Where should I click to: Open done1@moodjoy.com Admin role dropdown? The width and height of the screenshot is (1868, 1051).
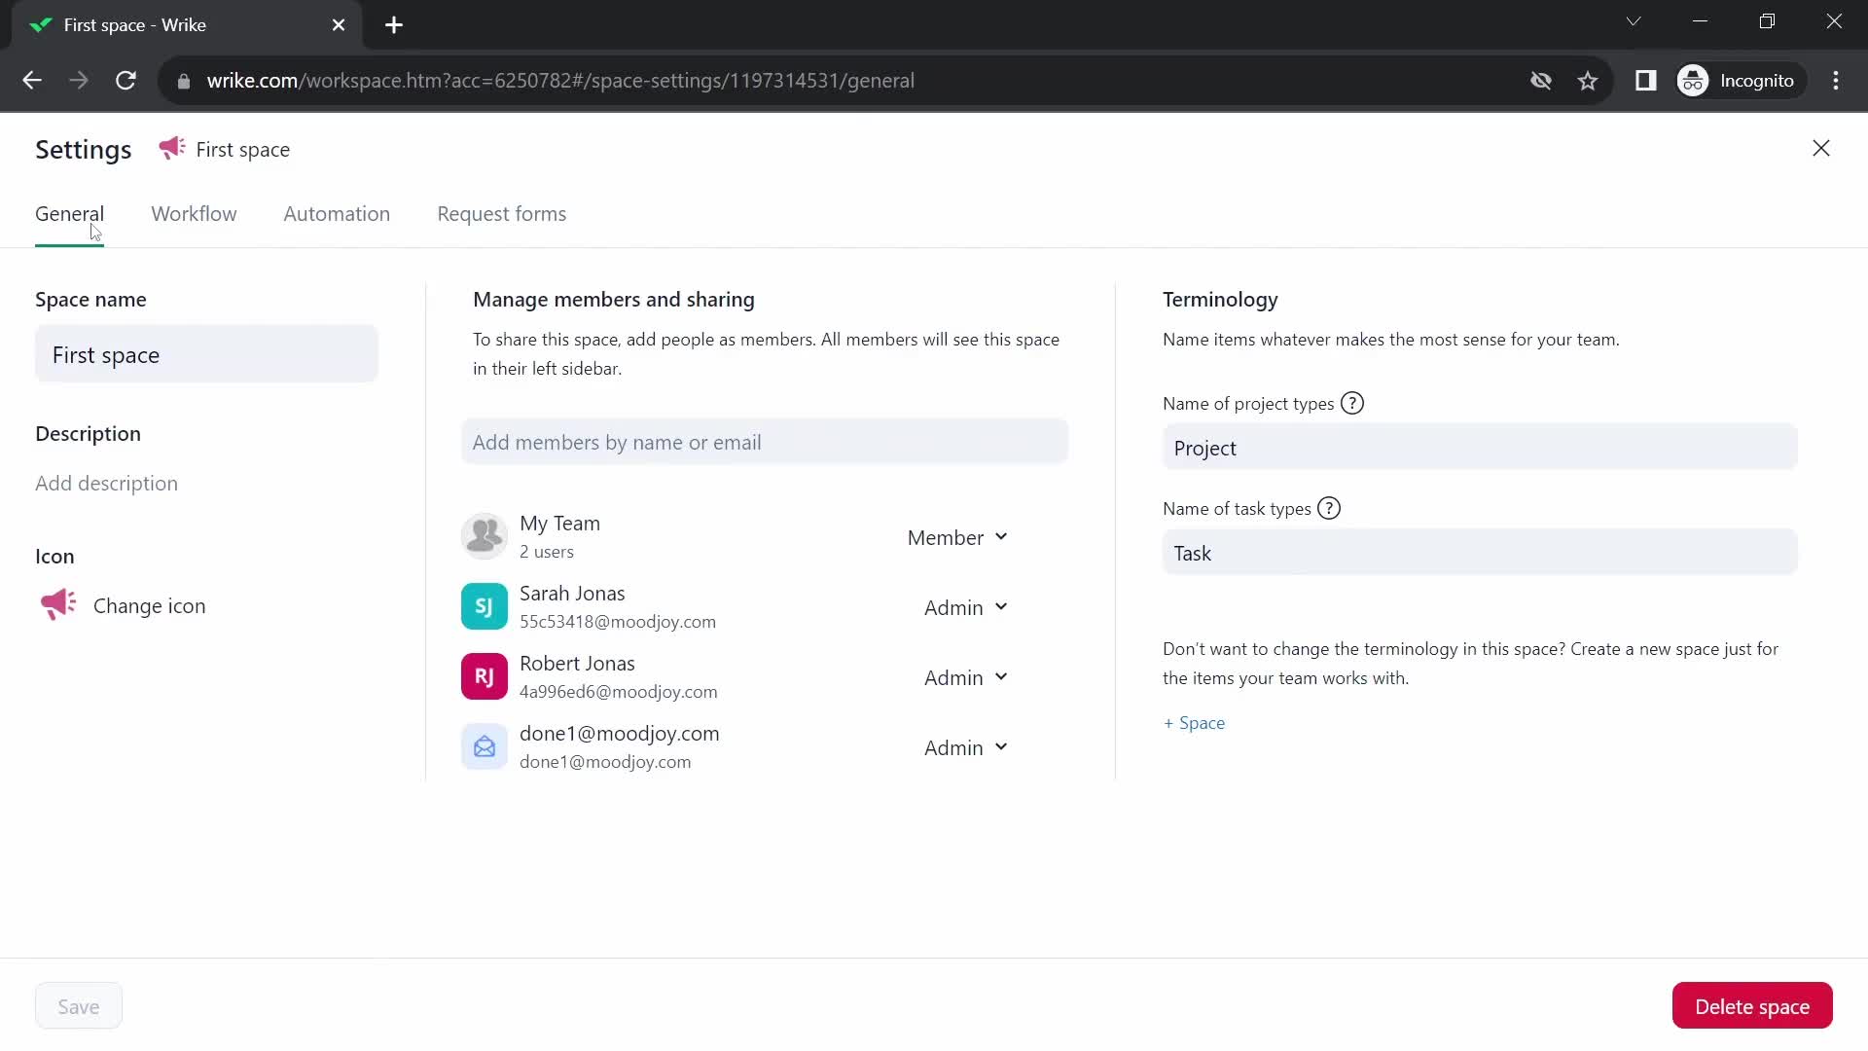pos(965,747)
